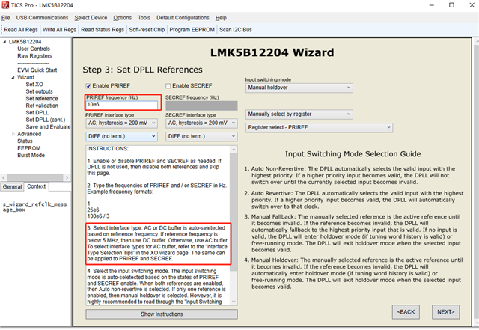Click Read All Regs toolbar button
Image resolution: width=479 pixels, height=330 pixels.
click(x=21, y=30)
